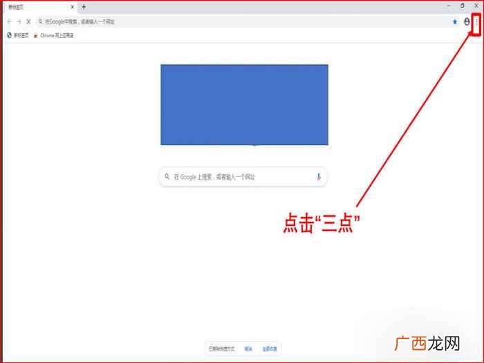Focus the address bar
Viewport: 484px width, 363px height.
point(244,21)
